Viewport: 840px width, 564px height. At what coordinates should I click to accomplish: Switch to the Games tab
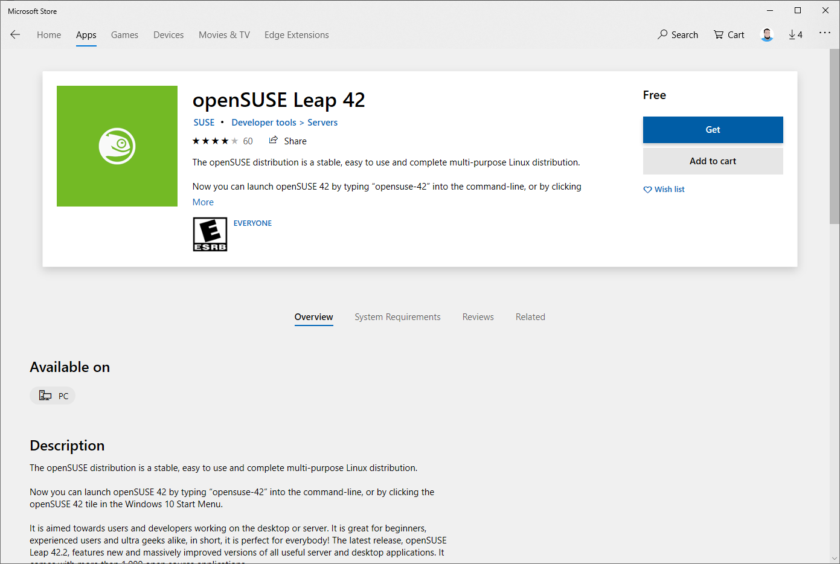click(124, 35)
